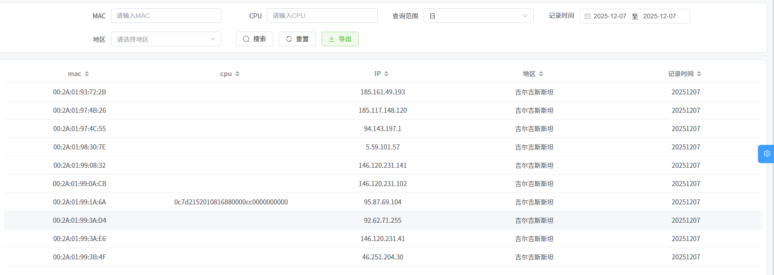Open the 查询范围 dropdown
Viewport: 774px width, 275px height.
[x=478, y=16]
